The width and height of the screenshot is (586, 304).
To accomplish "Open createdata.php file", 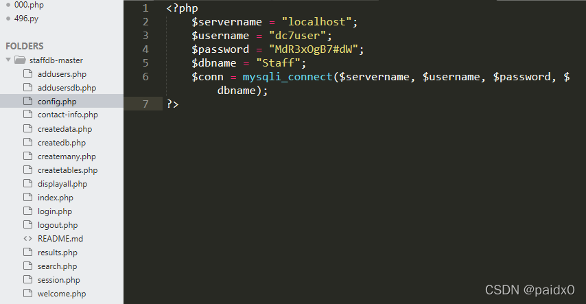I will coord(65,129).
